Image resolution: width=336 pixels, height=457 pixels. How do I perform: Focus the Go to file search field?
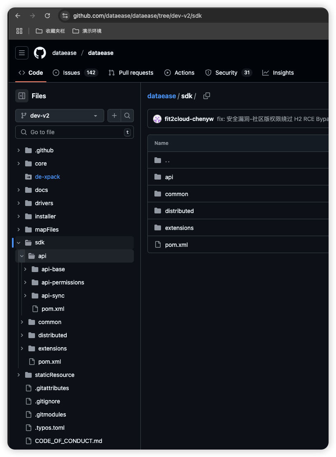[75, 133]
